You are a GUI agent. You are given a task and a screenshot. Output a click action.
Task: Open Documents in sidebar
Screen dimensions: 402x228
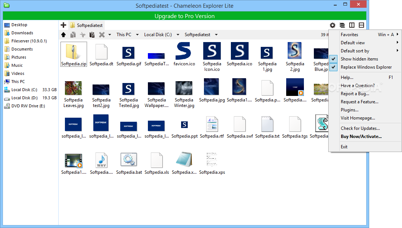click(18, 49)
